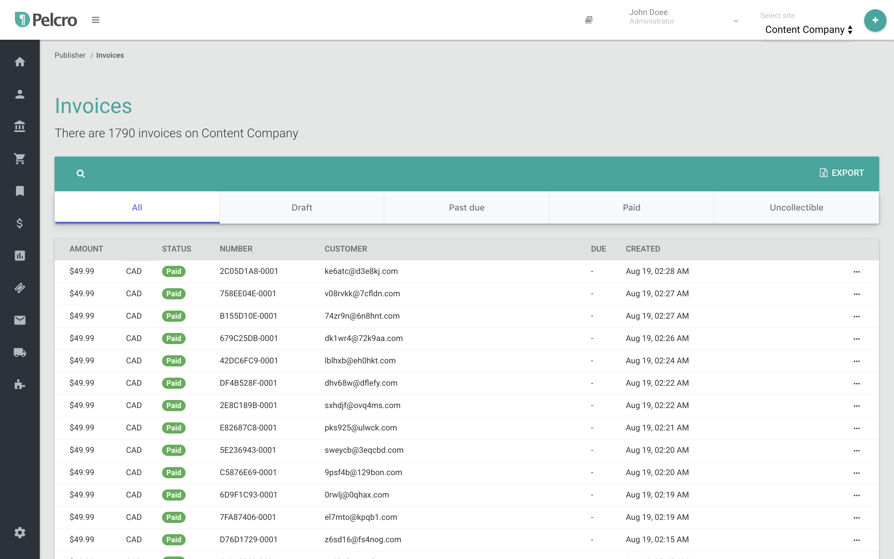
Task: Expand the John Doee user dropdown
Action: (x=735, y=21)
